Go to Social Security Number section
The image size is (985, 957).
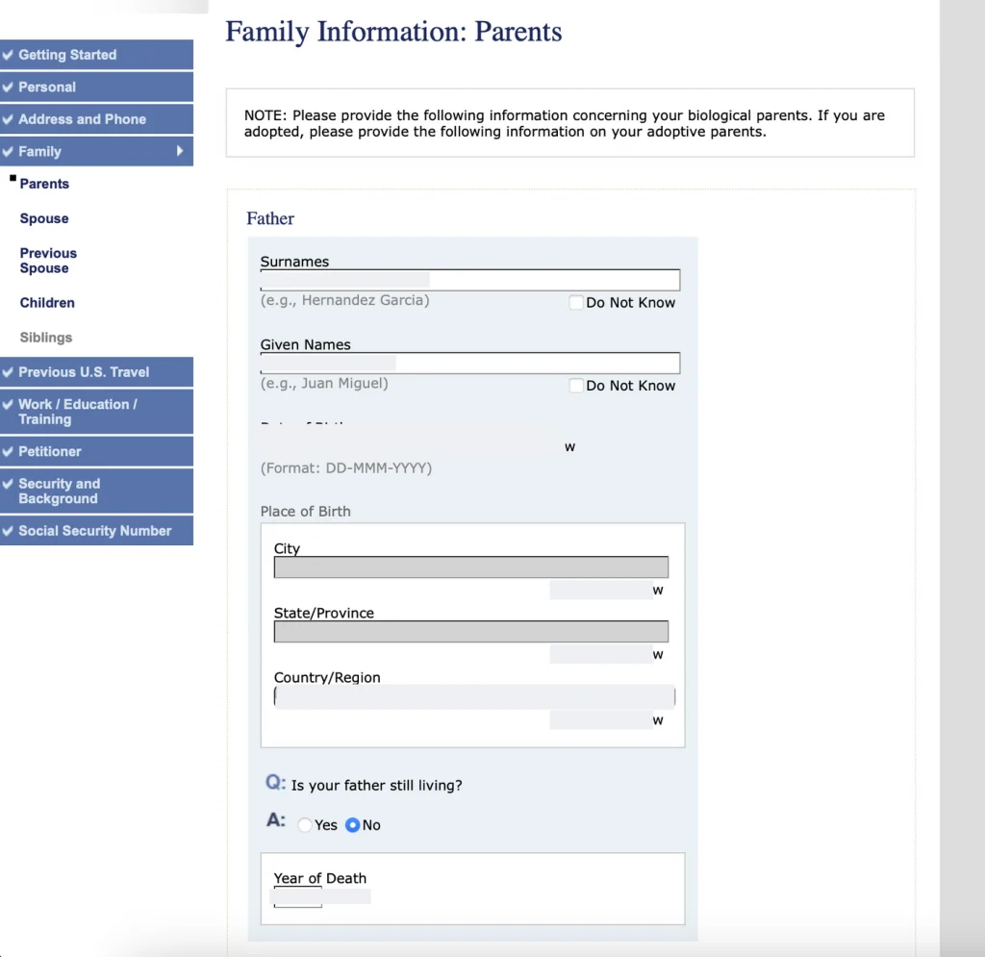tap(96, 531)
